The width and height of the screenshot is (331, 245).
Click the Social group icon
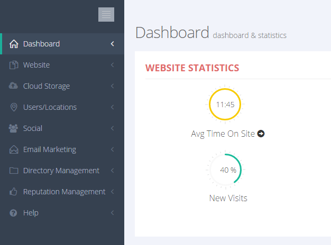pos(13,128)
